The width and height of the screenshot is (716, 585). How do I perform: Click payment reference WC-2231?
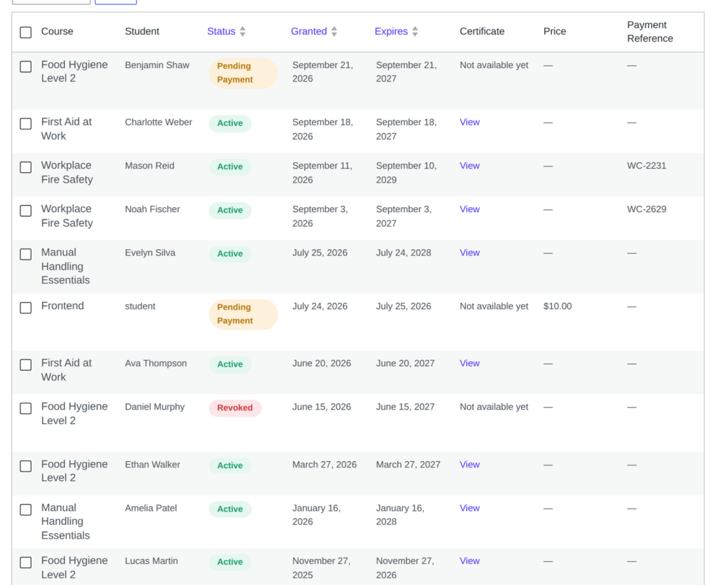point(647,166)
